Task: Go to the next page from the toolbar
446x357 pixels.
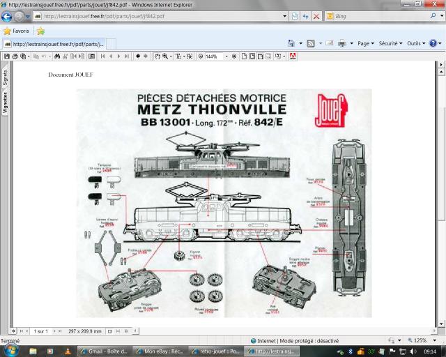Action: click(x=119, y=56)
